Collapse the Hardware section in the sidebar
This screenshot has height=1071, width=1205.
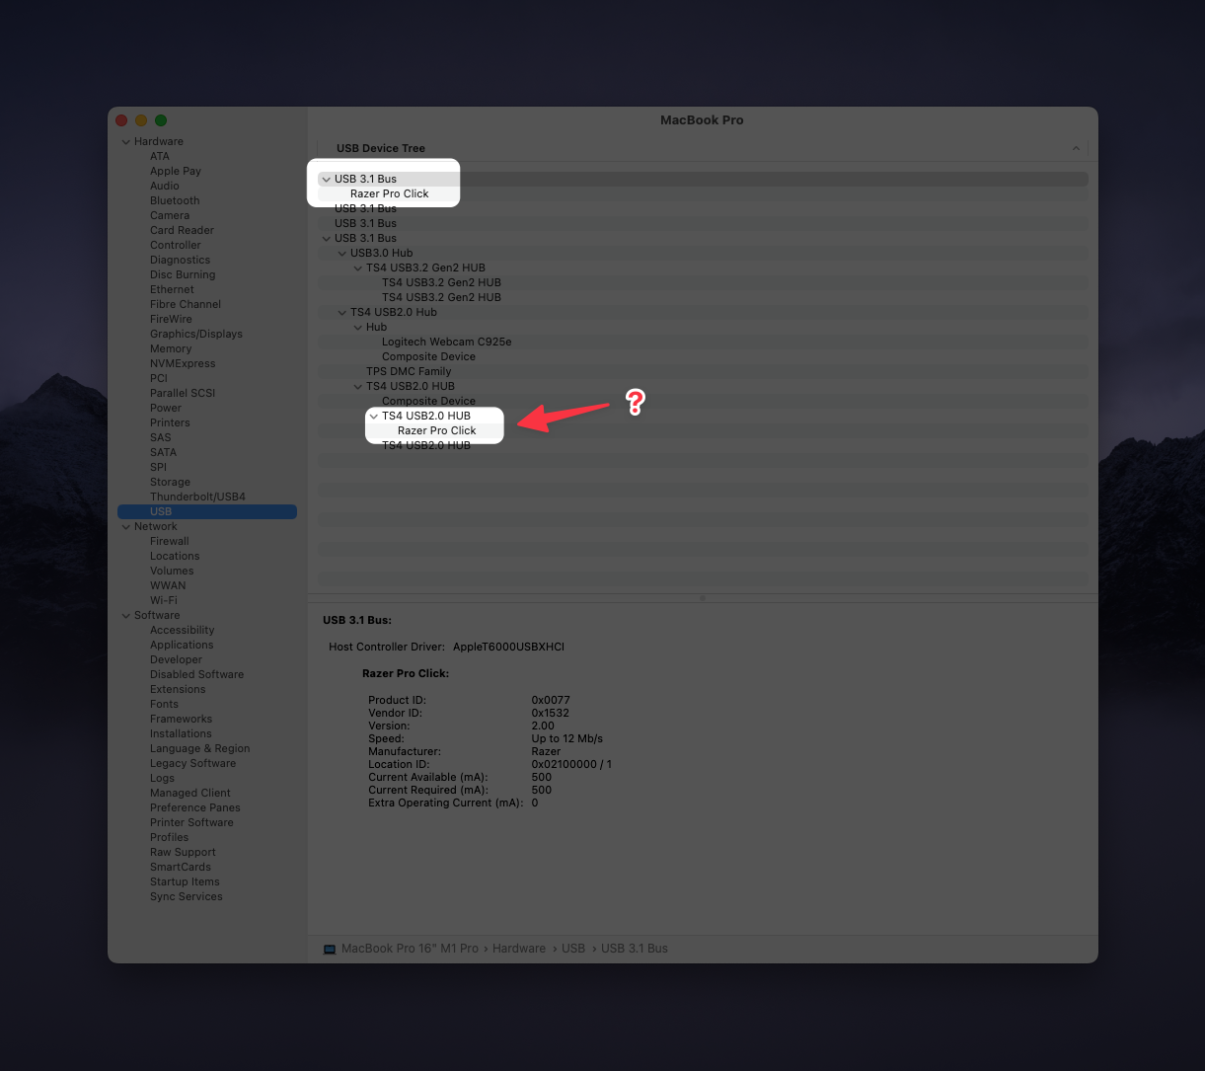pos(125,142)
